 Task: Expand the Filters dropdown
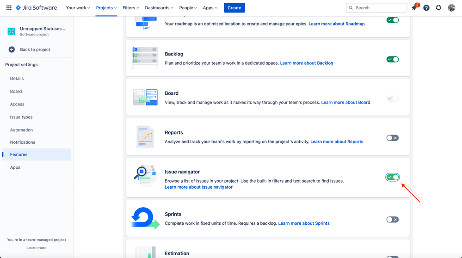(x=131, y=8)
